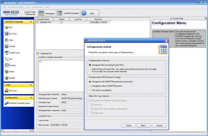Screen dimensions: 208x136
Task: Open the Configuration menu
Action: click(37, 7)
